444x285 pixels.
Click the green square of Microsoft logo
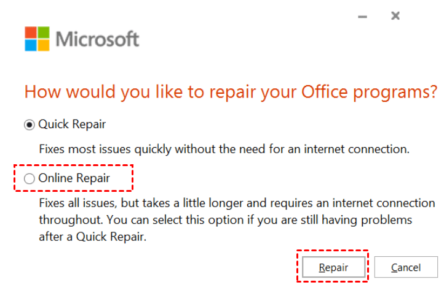pyautogui.click(x=44, y=32)
